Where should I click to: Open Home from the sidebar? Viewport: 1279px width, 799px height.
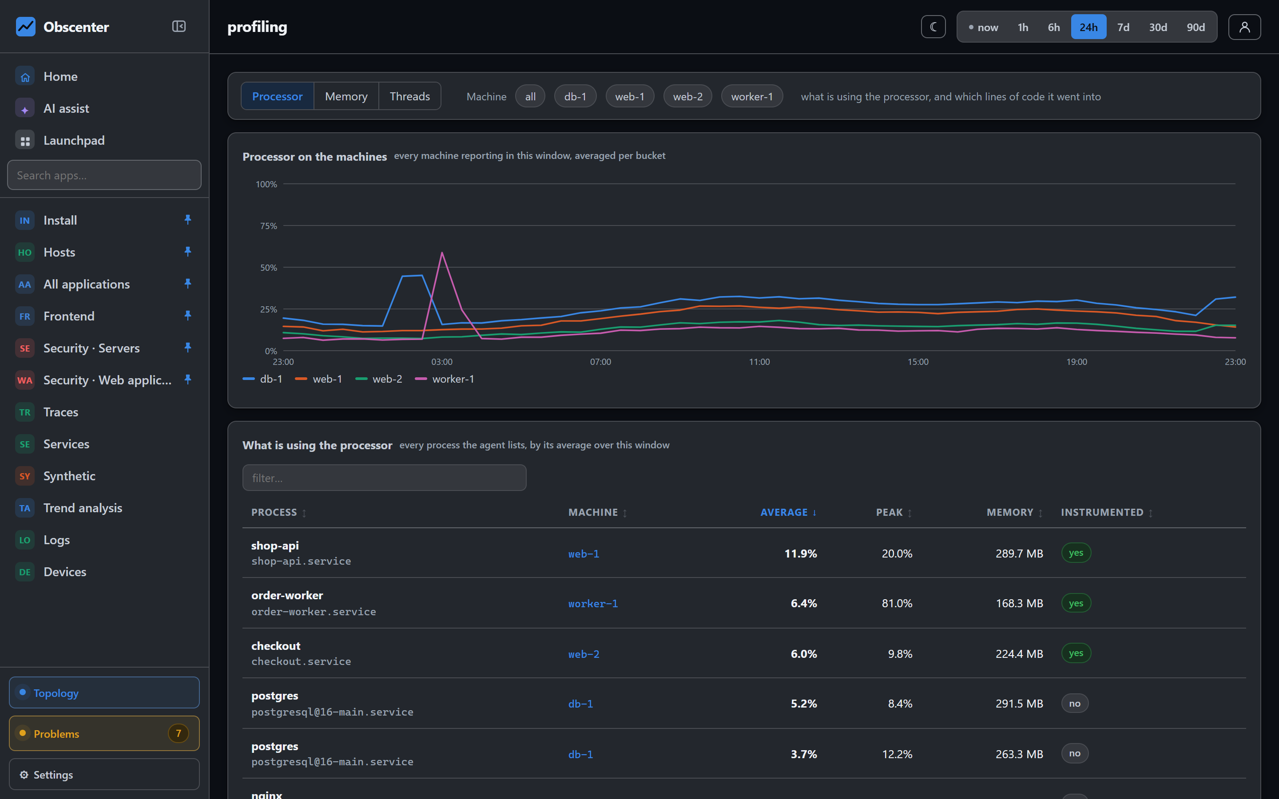pos(104,77)
